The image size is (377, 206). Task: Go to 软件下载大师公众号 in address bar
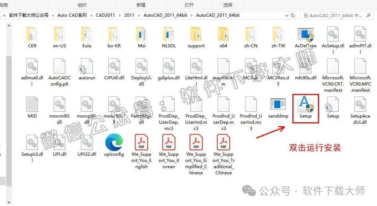29,15
